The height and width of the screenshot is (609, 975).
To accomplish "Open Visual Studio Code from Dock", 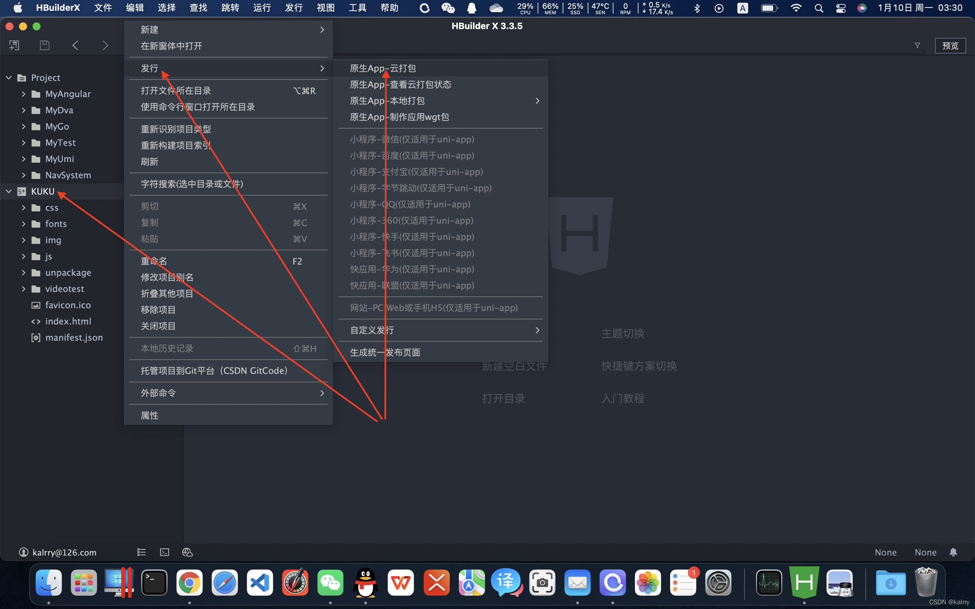I will pos(260,582).
